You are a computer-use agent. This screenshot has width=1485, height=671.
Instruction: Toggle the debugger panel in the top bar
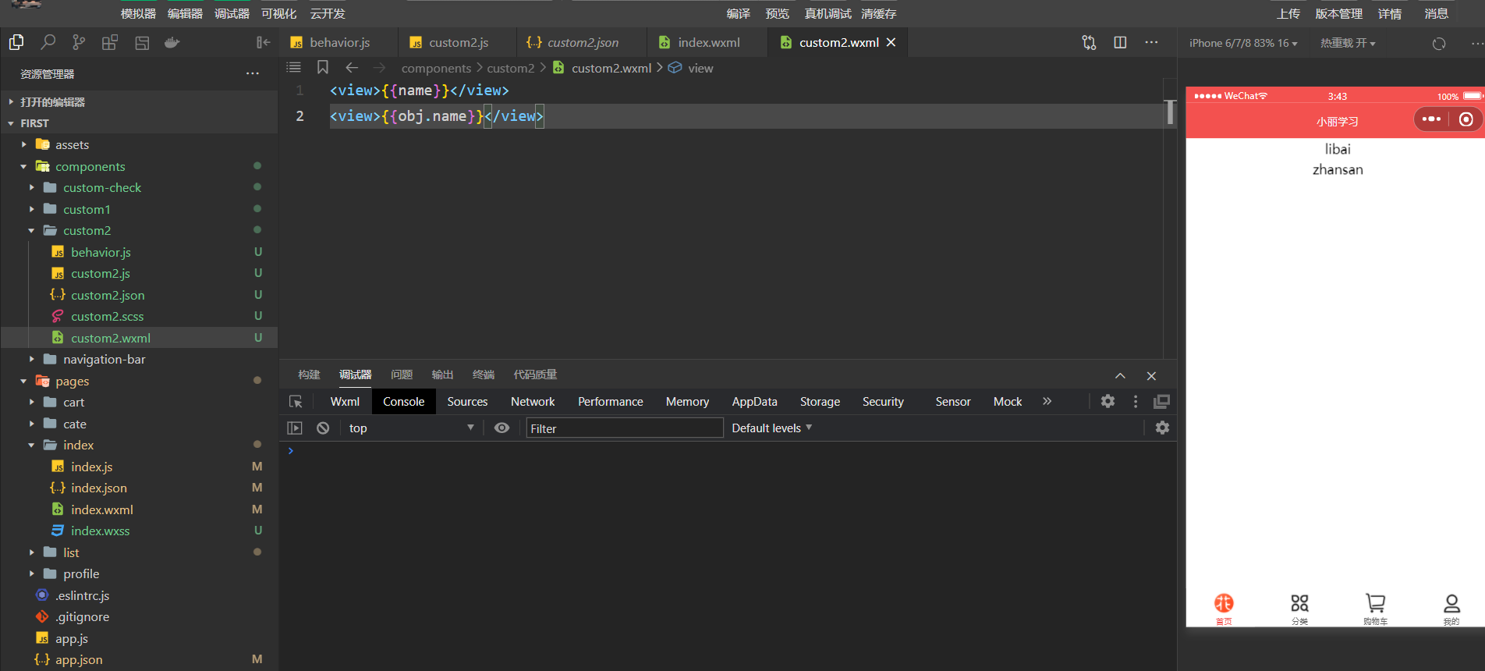click(x=232, y=13)
